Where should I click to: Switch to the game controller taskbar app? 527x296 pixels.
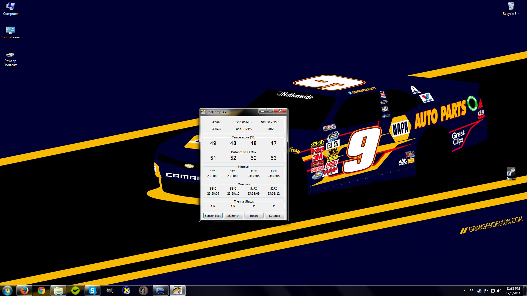click(161, 291)
